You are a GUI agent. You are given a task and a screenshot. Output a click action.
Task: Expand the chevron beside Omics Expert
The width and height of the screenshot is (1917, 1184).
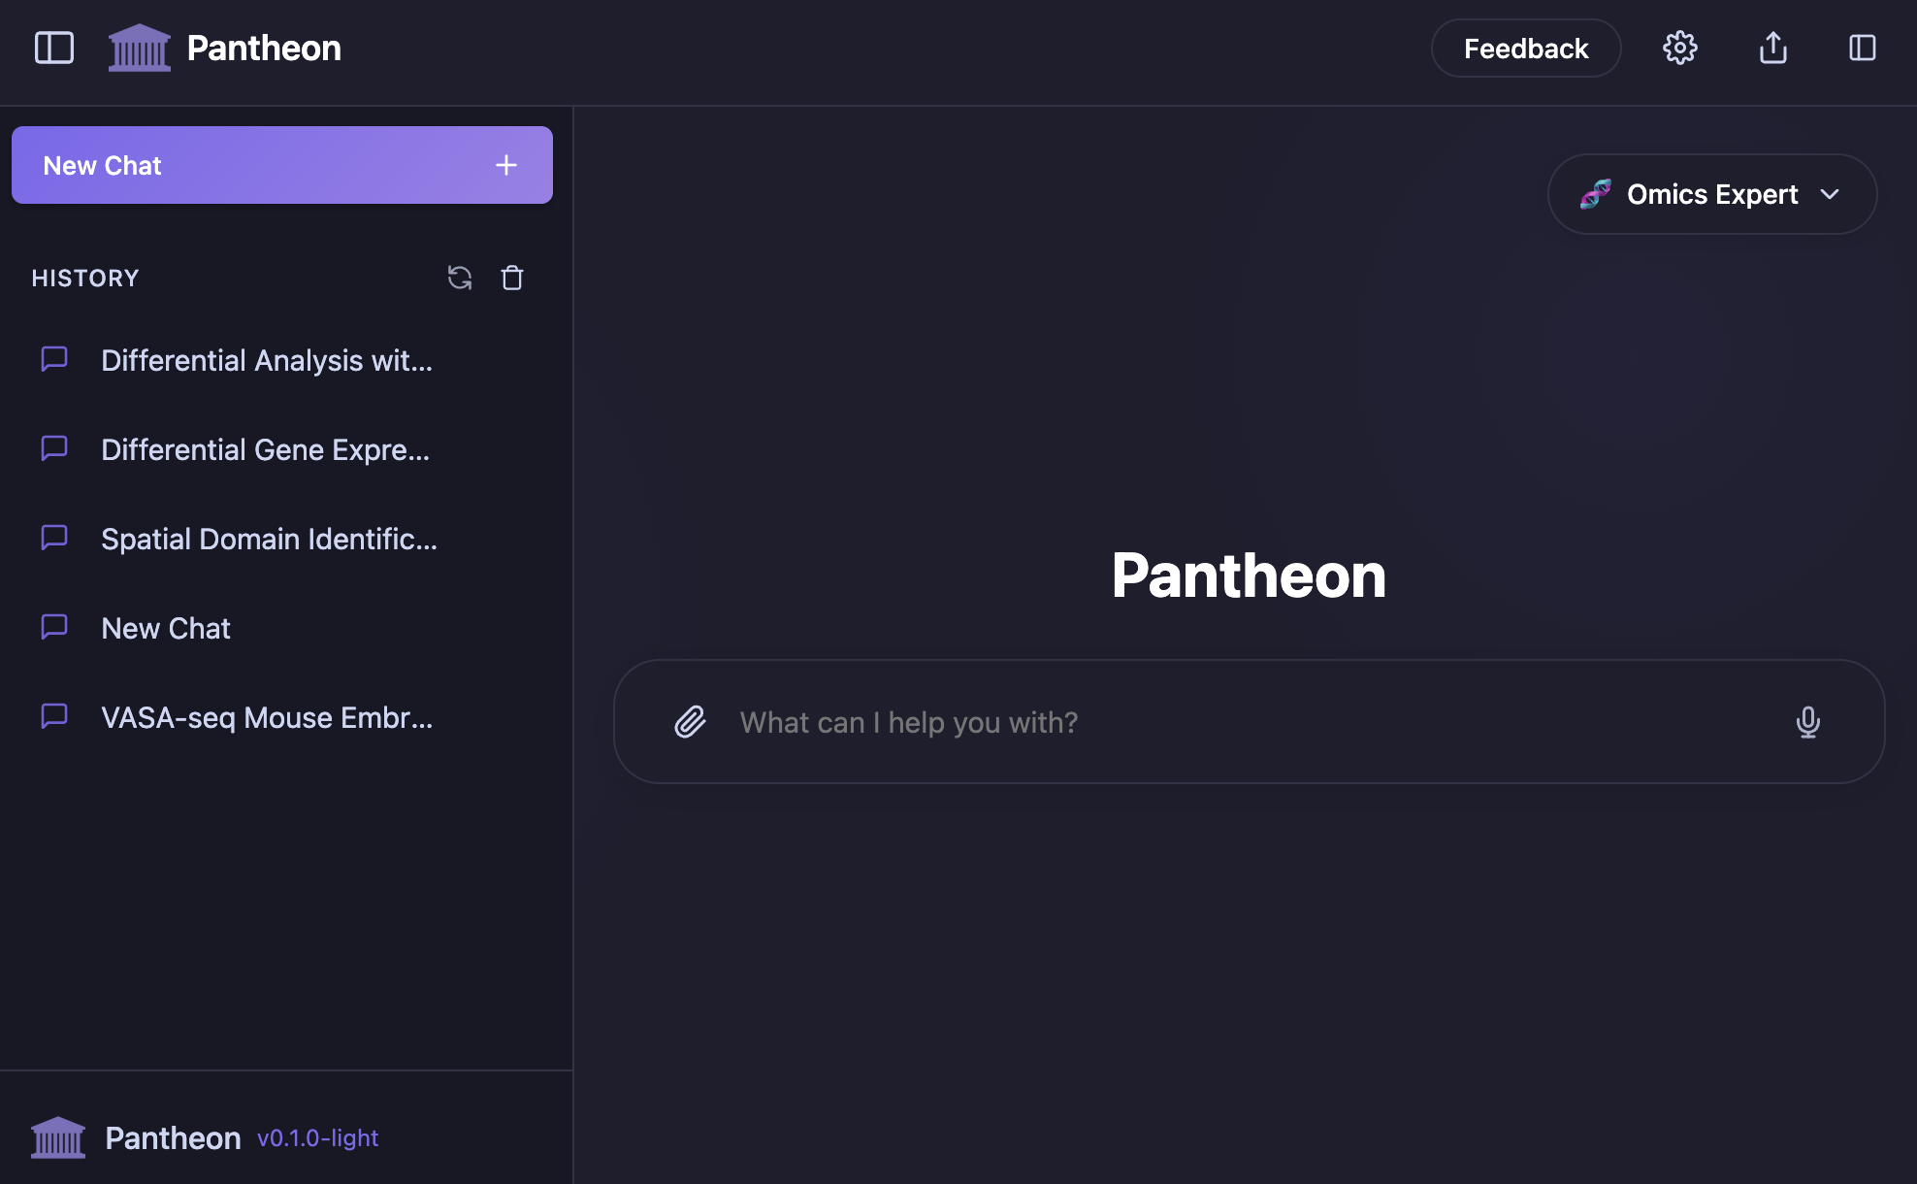coord(1830,194)
